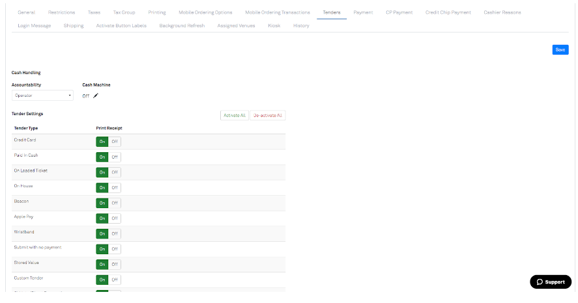Set Beacon Print Receipt to Off
The image size is (578, 303).
pyautogui.click(x=115, y=203)
